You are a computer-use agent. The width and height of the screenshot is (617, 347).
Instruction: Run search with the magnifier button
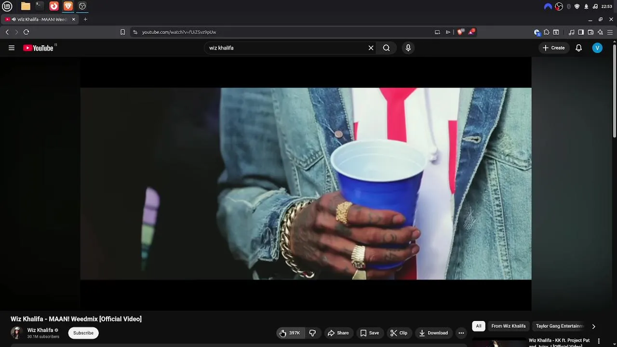(387, 48)
